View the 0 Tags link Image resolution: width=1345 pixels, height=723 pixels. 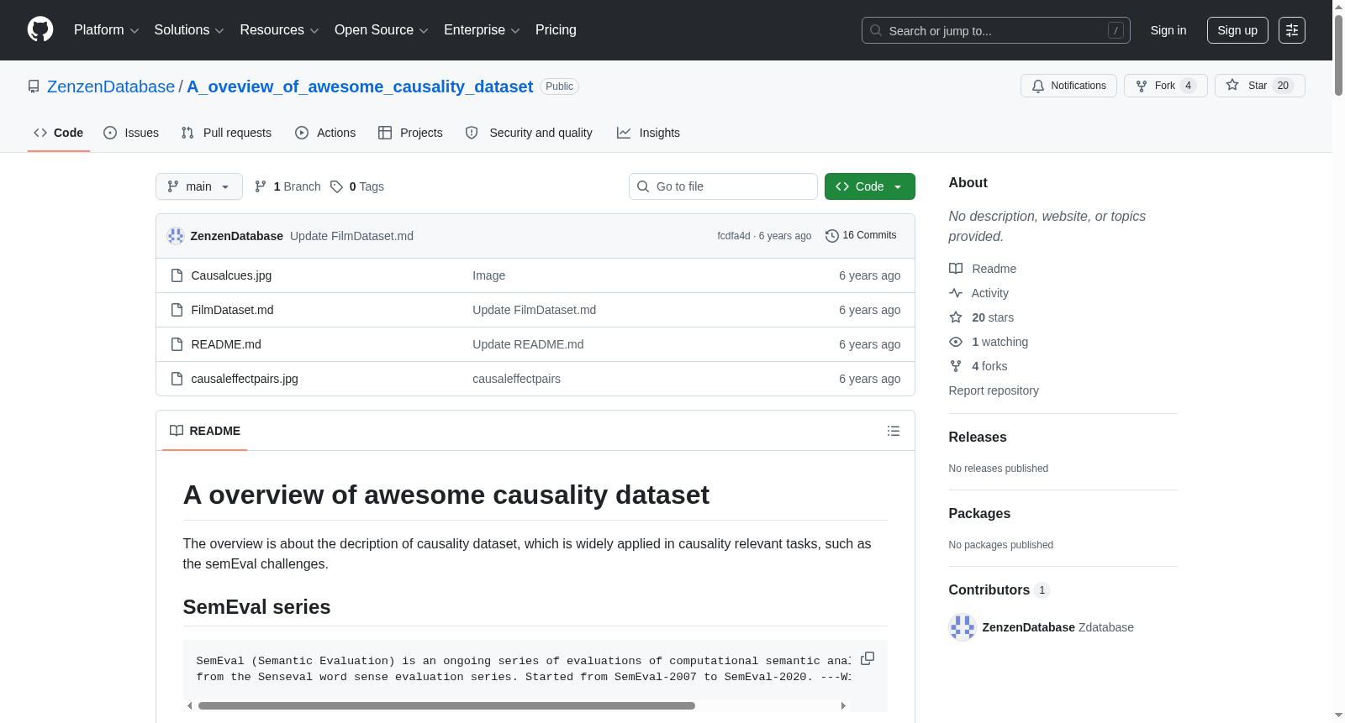point(357,186)
